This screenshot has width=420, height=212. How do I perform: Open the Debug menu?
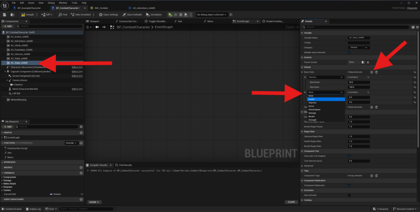51,2
